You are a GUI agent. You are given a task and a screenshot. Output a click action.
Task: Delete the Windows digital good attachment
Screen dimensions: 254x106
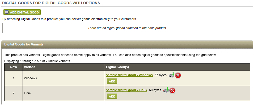coord(178,75)
